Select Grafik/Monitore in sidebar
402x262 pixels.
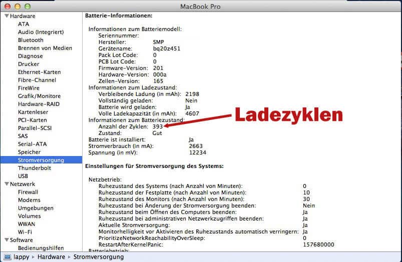coord(39,96)
